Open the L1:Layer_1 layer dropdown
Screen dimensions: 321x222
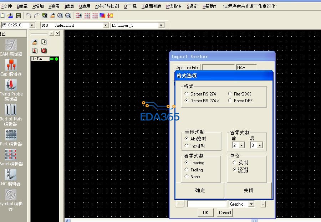coord(161,25)
